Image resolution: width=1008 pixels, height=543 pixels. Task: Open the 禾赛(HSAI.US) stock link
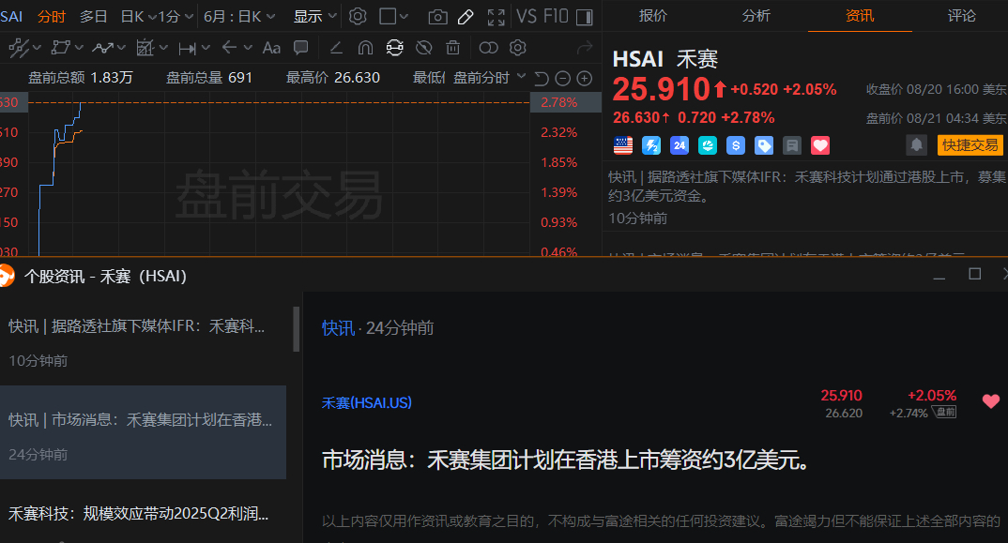[366, 403]
